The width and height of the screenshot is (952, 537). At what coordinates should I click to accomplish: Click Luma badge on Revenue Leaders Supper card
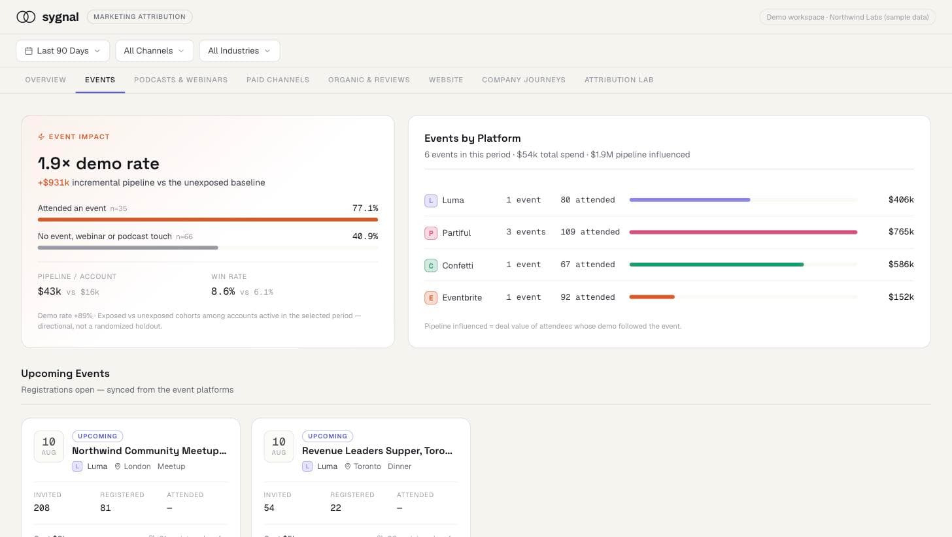(307, 466)
